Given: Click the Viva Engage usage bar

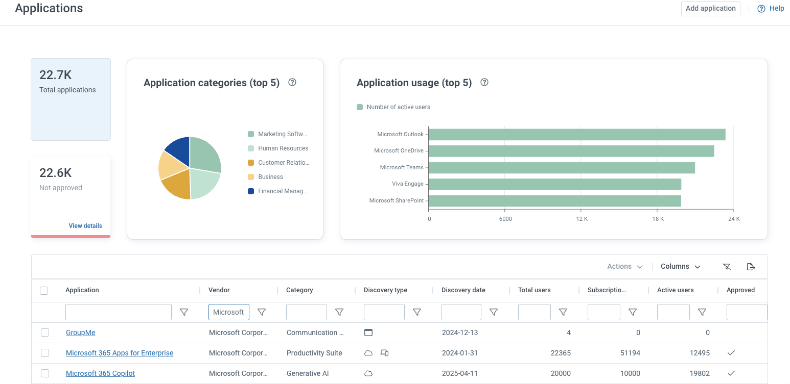Looking at the screenshot, I should [555, 184].
